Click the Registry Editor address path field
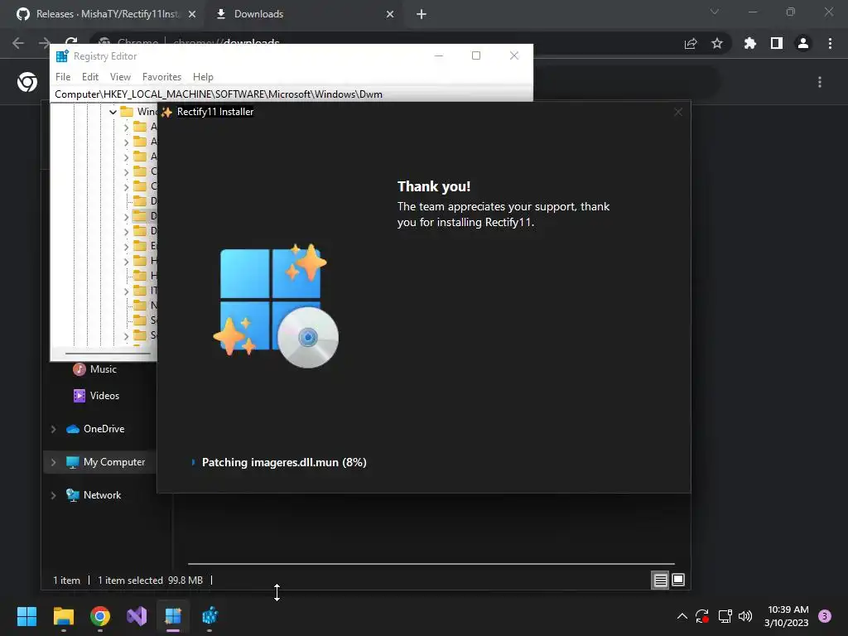This screenshot has height=636, width=848. pos(291,94)
